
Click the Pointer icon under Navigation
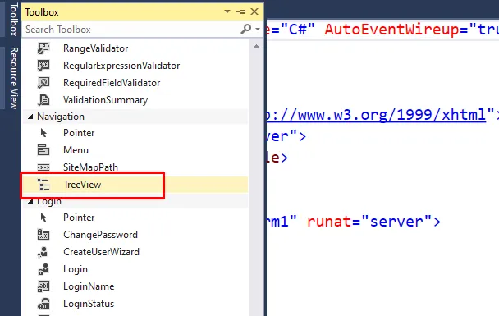[43, 133]
